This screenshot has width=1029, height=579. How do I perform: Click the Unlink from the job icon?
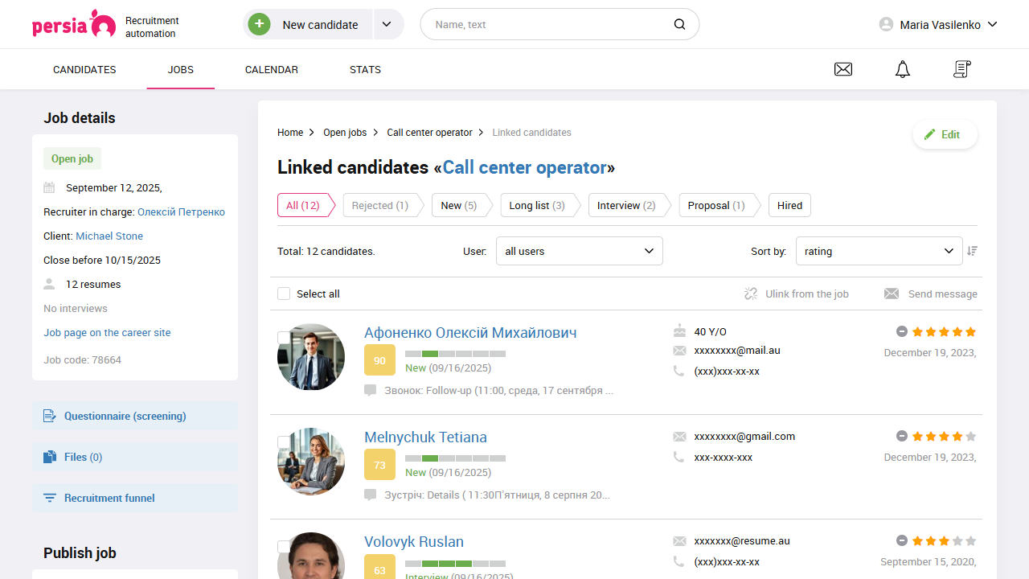point(750,294)
